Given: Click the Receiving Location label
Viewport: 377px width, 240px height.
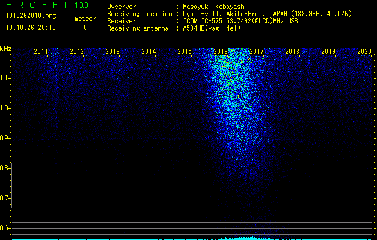Looking at the screenshot, I should [140, 14].
